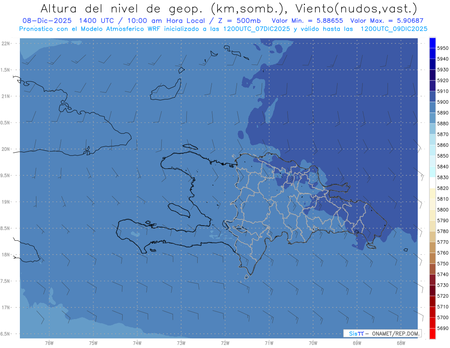Click the white legend swatch between 5830 and 5820

432,182
